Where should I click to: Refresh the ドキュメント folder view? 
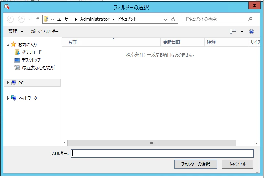pos(173,20)
